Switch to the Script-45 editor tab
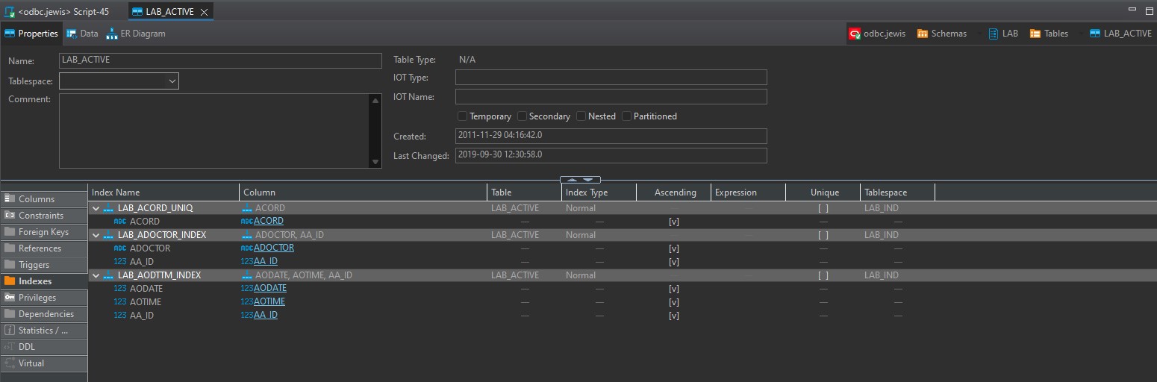The height and width of the screenshot is (382, 1157). point(63,12)
